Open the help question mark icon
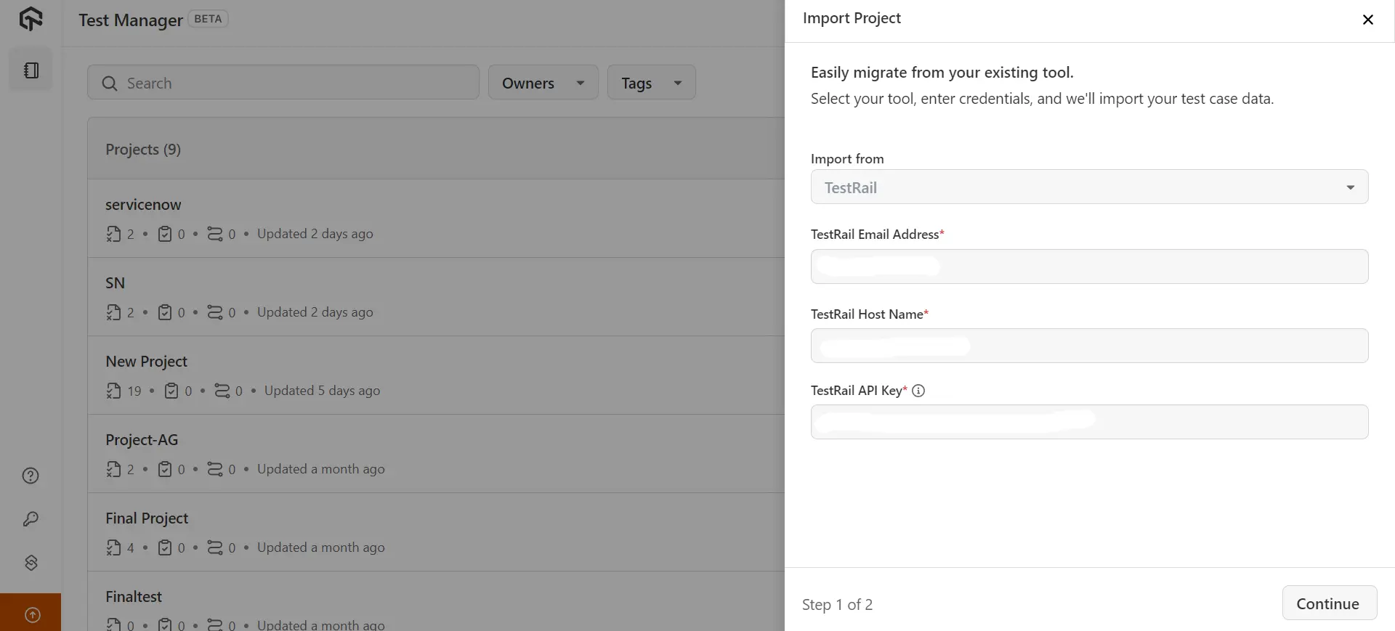Image resolution: width=1395 pixels, height=631 pixels. [x=31, y=476]
